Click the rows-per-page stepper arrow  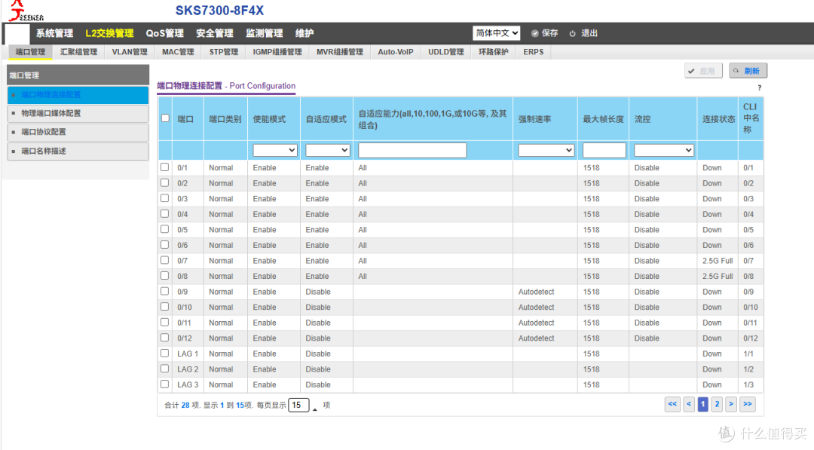314,409
